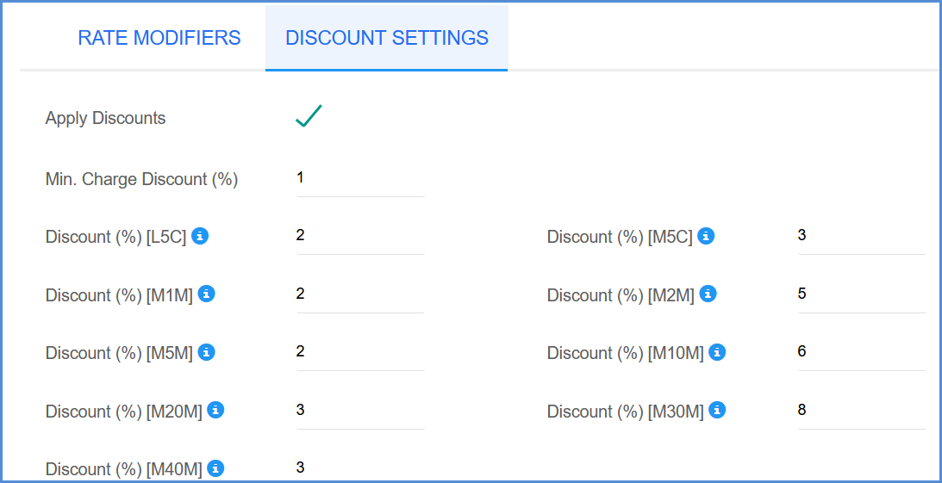Click the info icon beside Discount [L5C]
The height and width of the screenshot is (483, 942).
pos(200,237)
